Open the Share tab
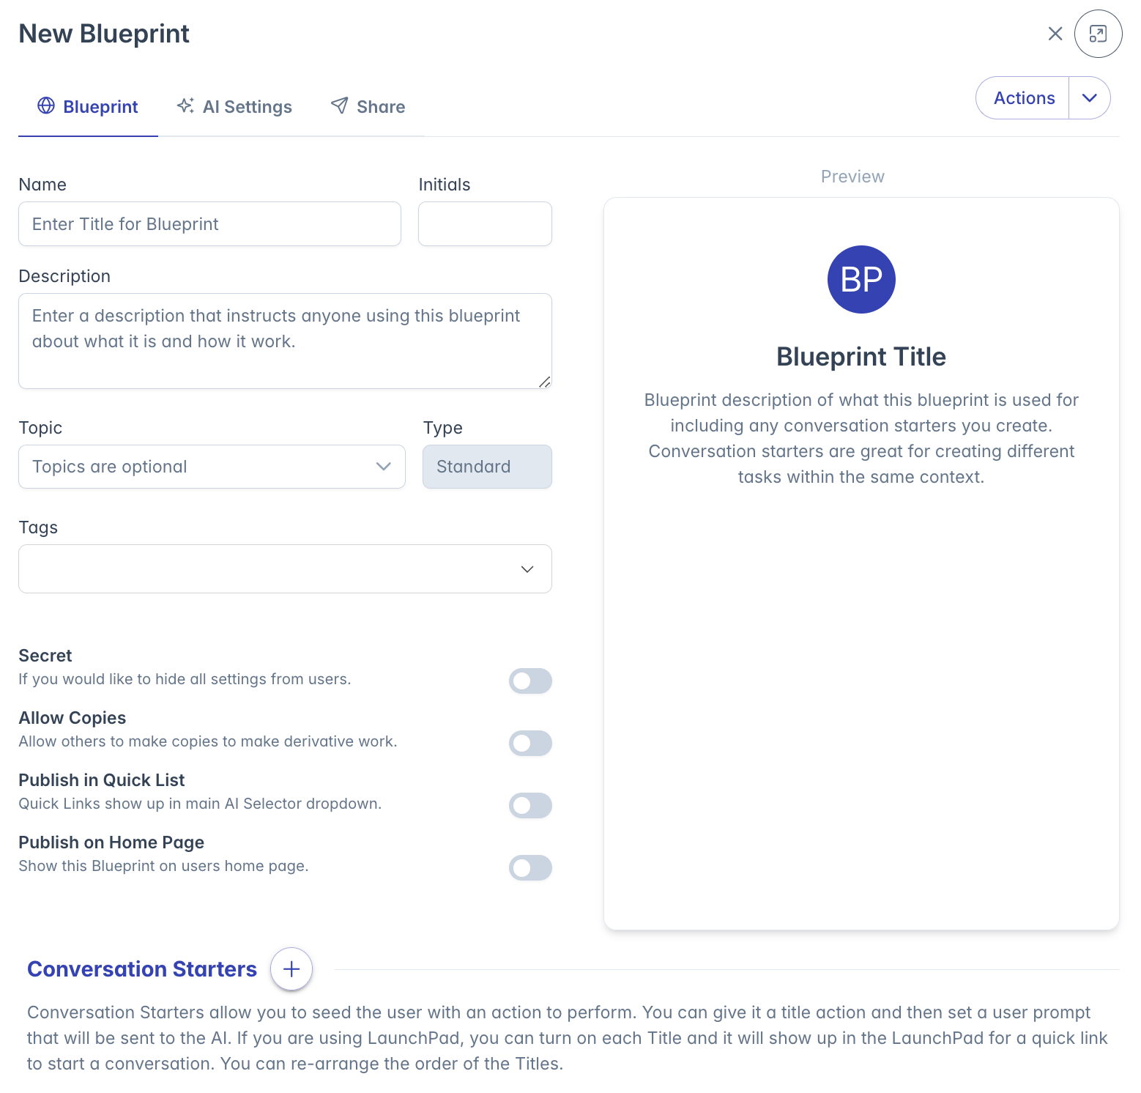 (x=368, y=107)
